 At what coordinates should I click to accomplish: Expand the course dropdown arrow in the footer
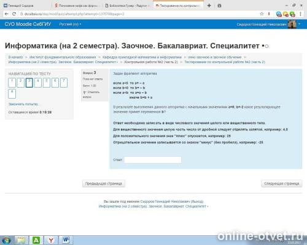(208, 206)
